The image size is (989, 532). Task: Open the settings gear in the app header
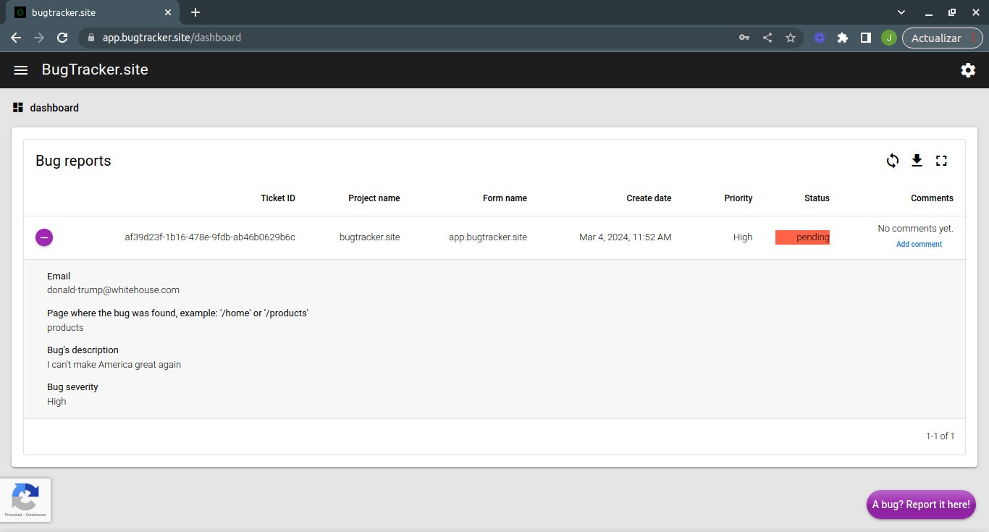(x=968, y=69)
